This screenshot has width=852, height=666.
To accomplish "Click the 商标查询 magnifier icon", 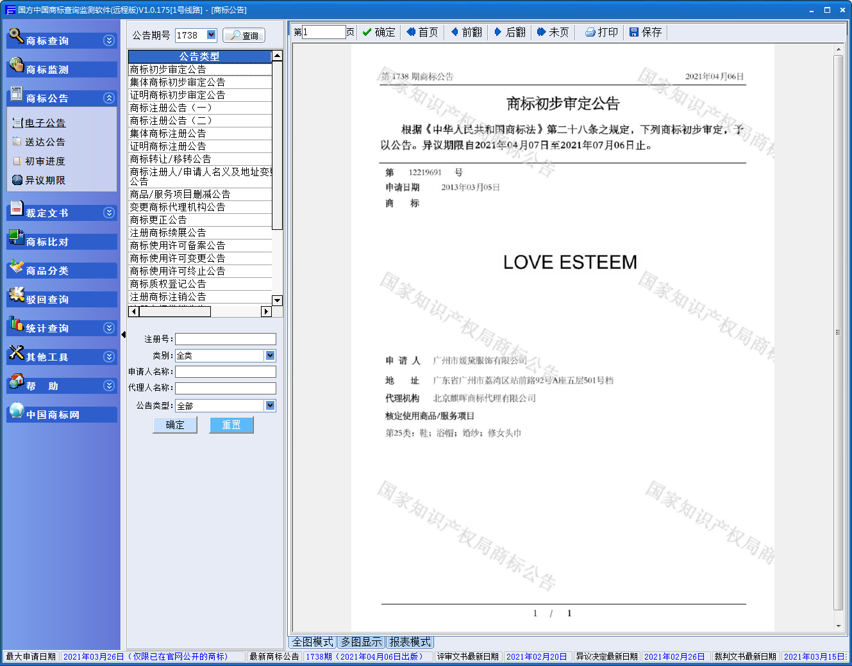I will (x=16, y=36).
